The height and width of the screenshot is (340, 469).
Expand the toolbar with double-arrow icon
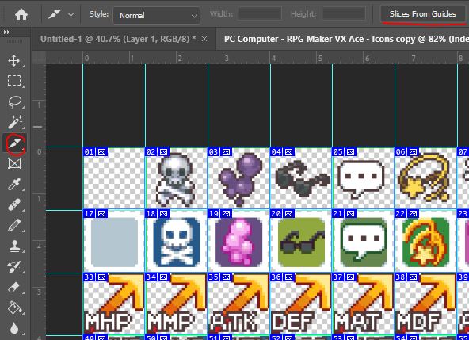click(6, 32)
